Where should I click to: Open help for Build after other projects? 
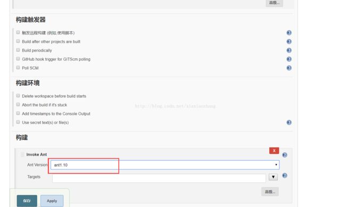tap(289, 42)
